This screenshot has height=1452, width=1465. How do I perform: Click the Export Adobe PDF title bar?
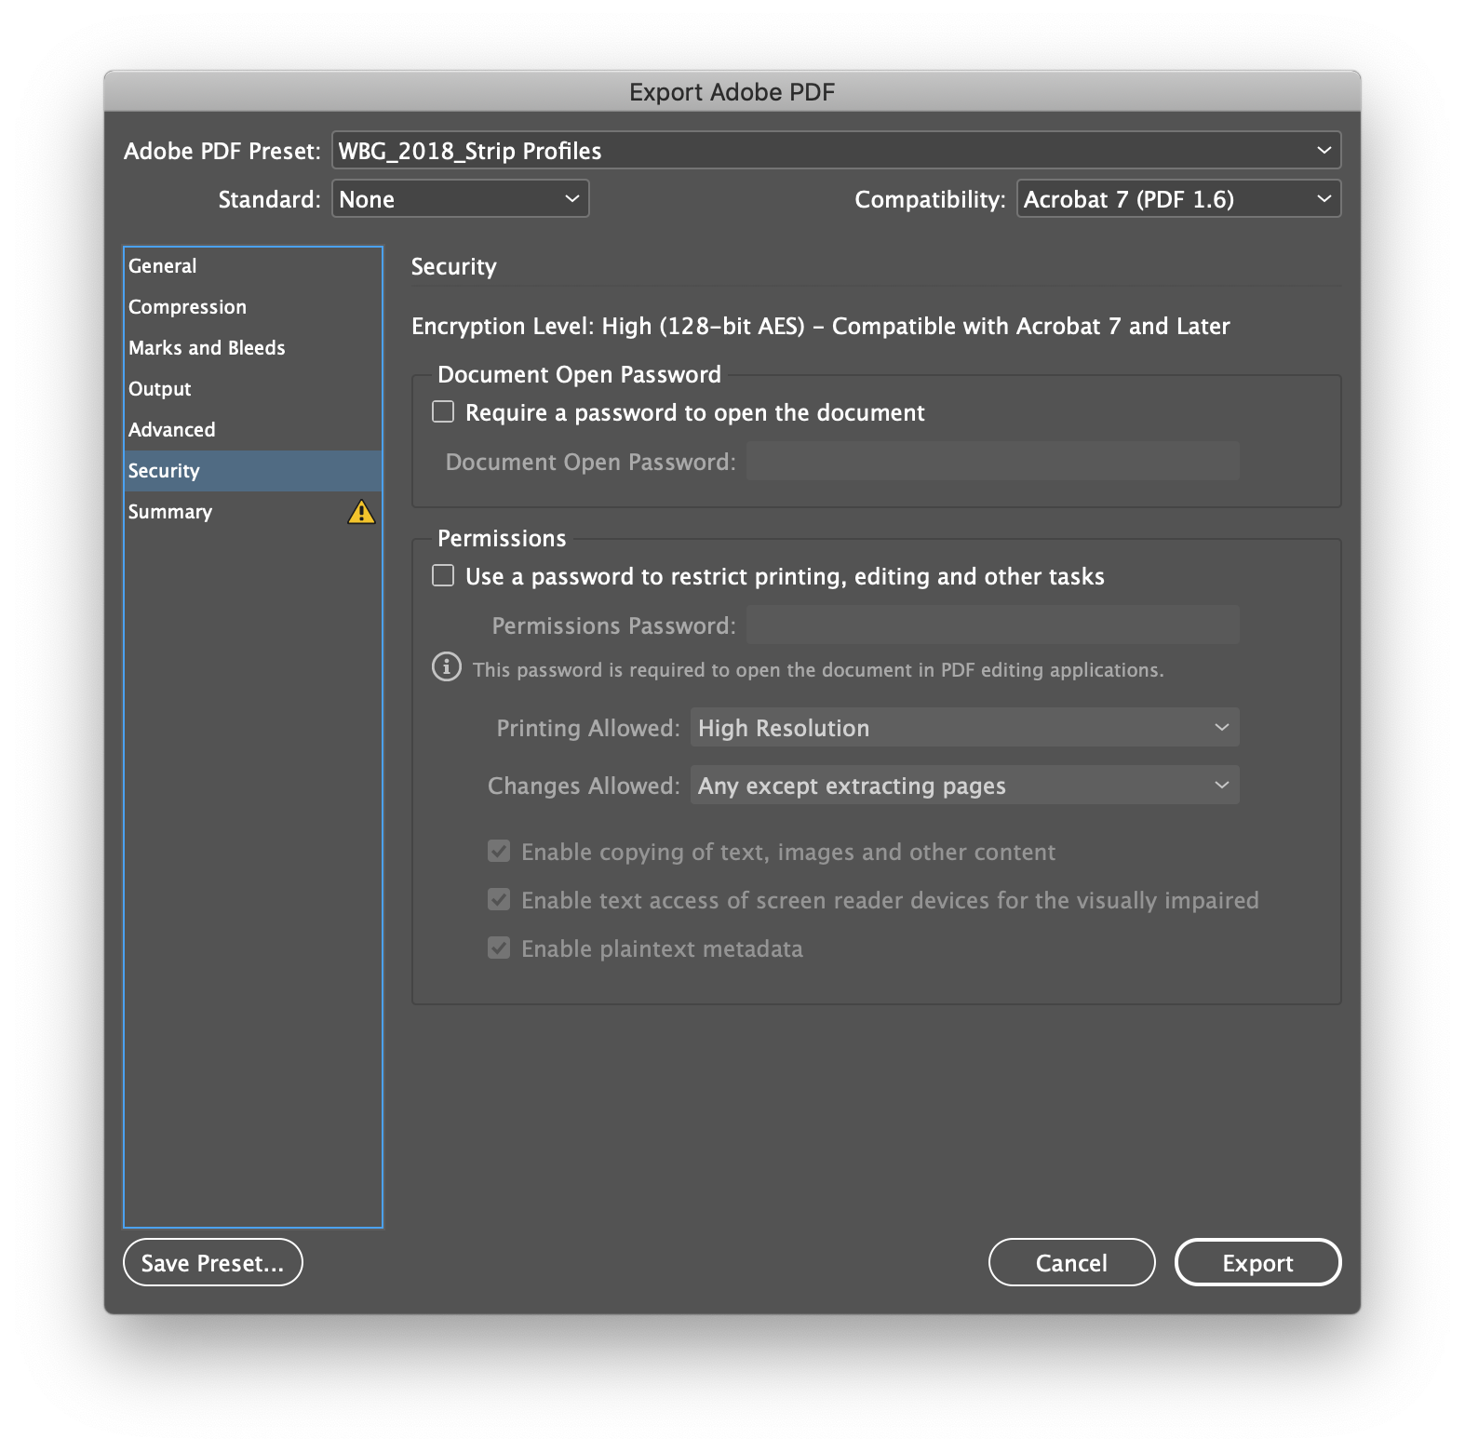click(732, 91)
